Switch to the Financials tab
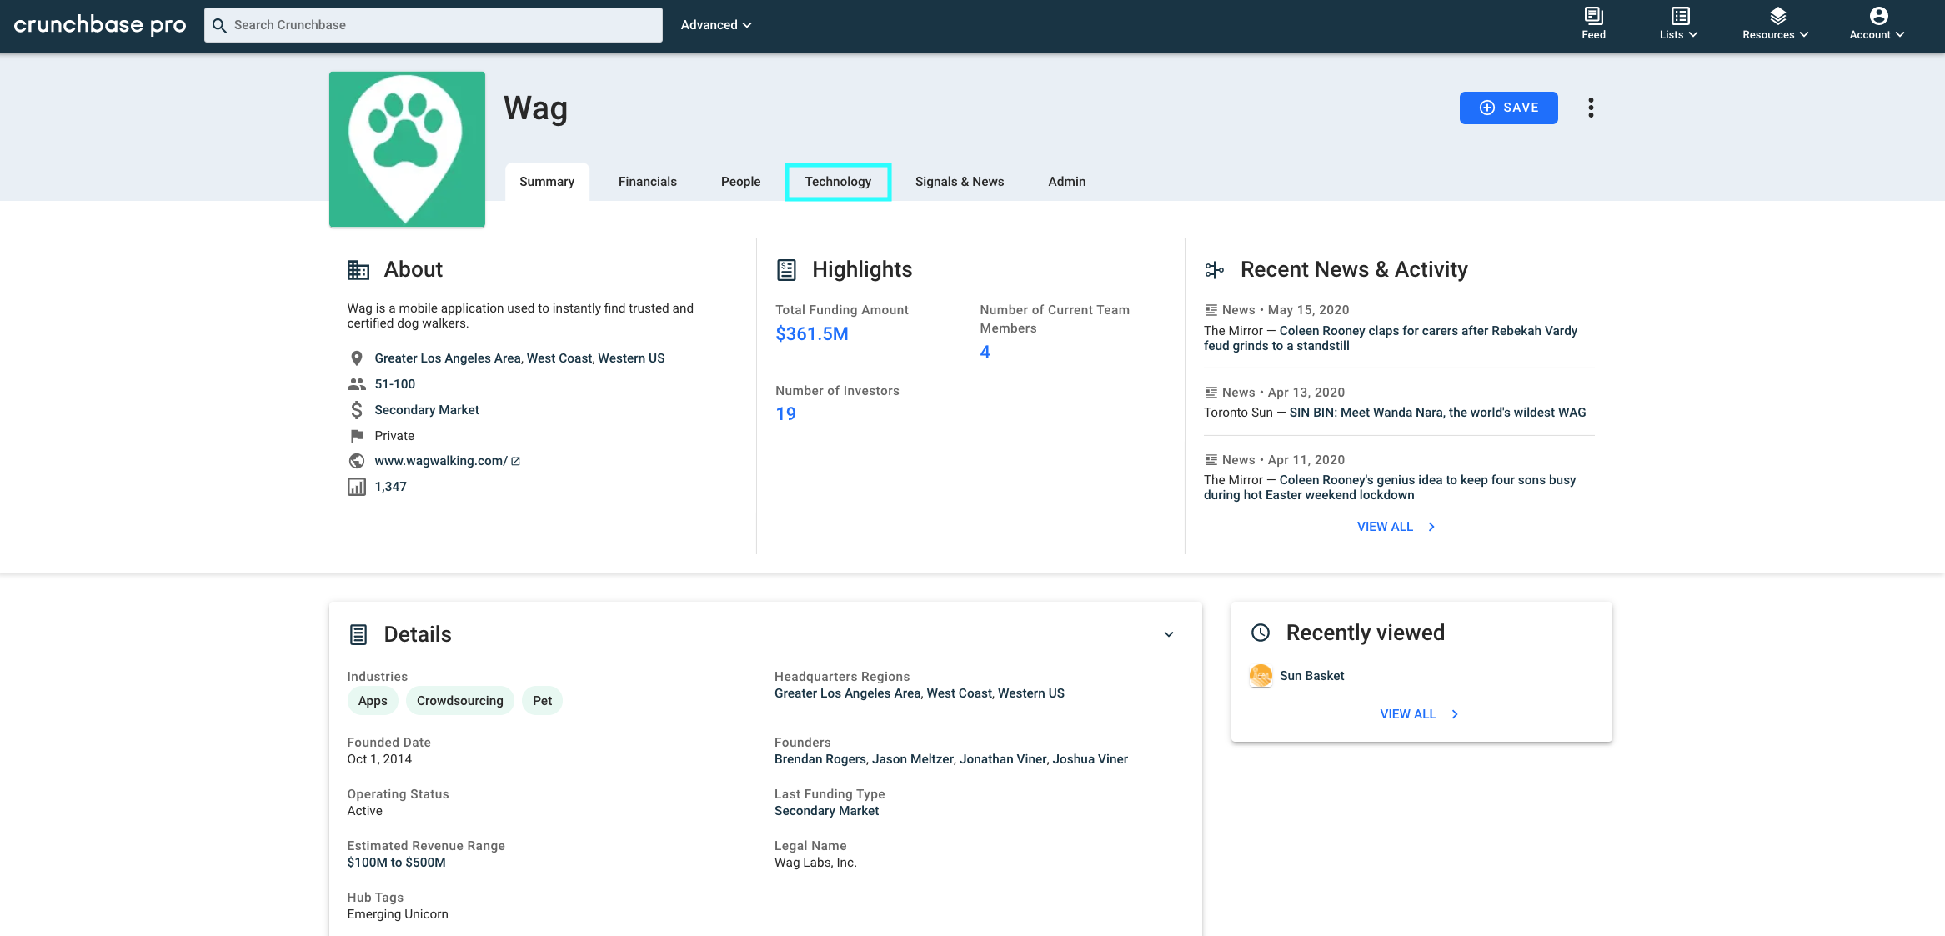Viewport: 1945px width, 936px height. click(648, 182)
